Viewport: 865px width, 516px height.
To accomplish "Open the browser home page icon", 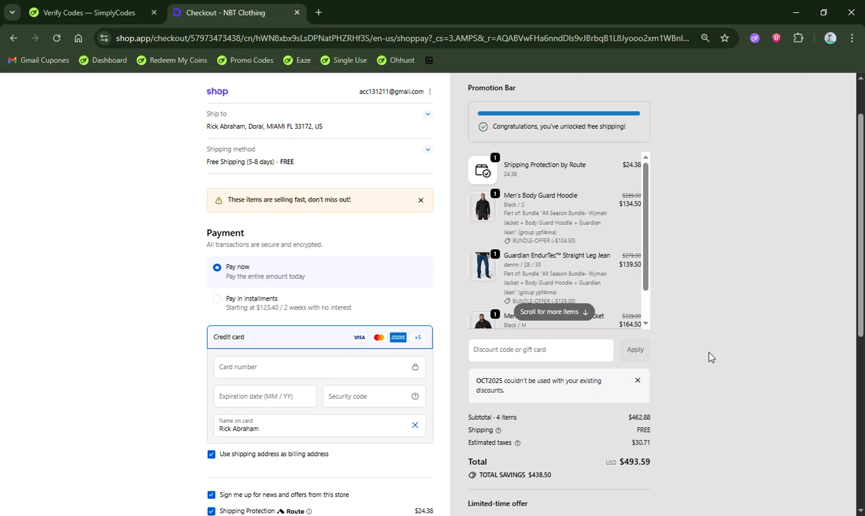I will [78, 38].
